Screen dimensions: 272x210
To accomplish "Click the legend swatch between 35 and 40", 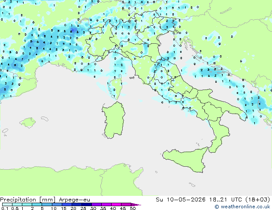I will point(106,204).
